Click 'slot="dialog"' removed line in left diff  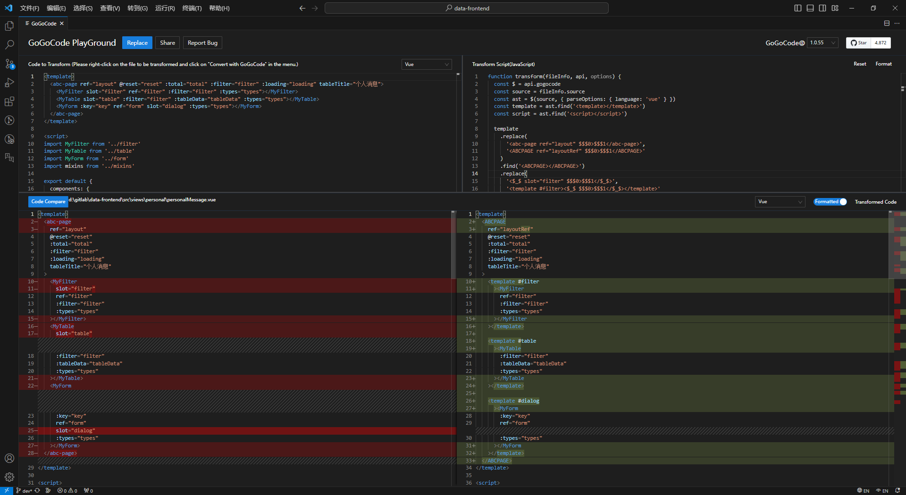[75, 430]
